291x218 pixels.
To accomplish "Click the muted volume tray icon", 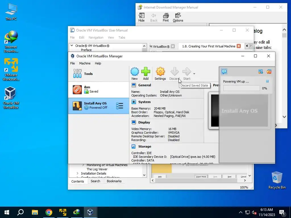I will (254, 212).
